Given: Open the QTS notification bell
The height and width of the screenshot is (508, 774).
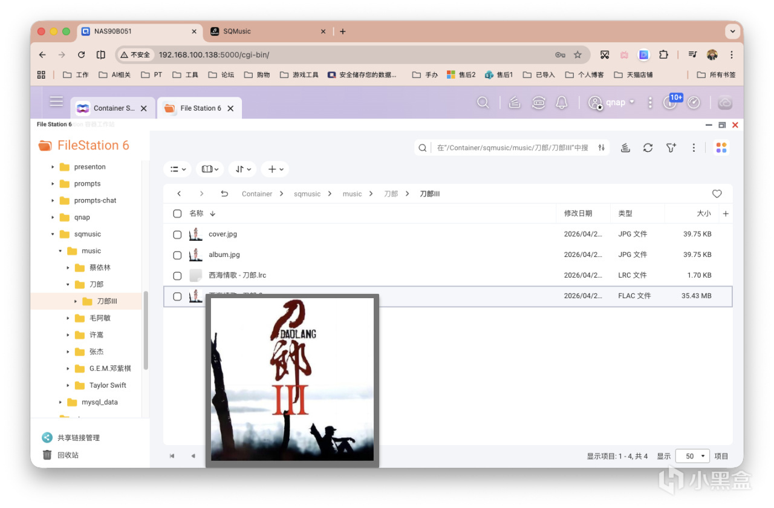Looking at the screenshot, I should click(562, 103).
